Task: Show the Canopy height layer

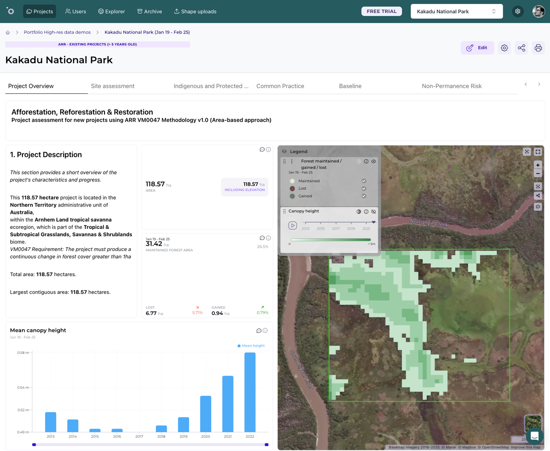Action: tap(374, 212)
